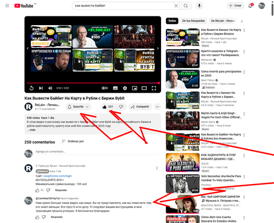Open the Ordenar por sort menu
274x223 pixels.
click(x=73, y=141)
